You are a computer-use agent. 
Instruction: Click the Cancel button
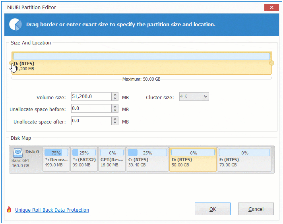(256, 209)
